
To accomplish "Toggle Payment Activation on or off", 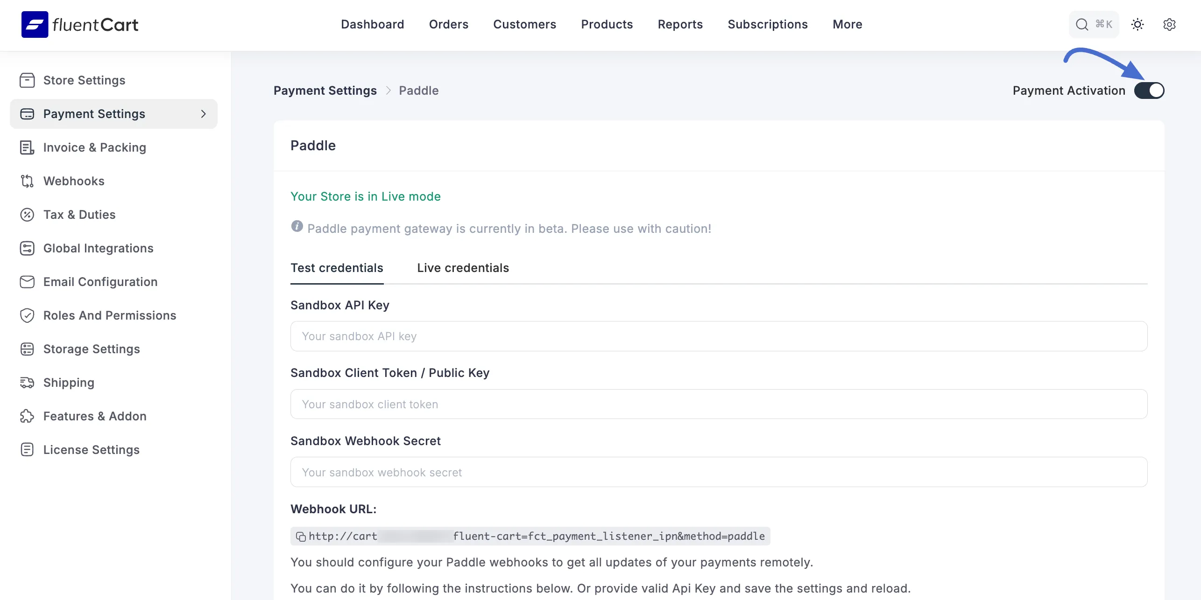I will [x=1149, y=91].
